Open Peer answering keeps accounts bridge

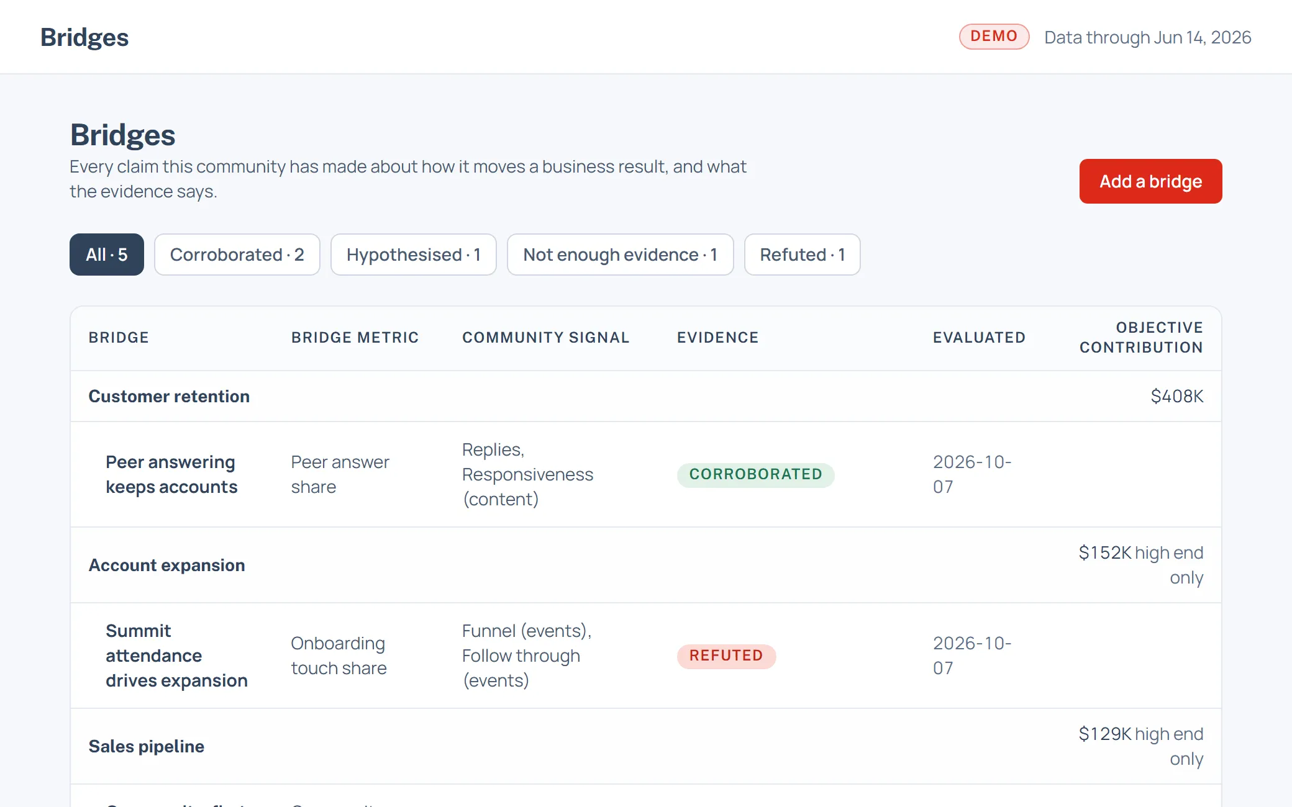point(171,474)
